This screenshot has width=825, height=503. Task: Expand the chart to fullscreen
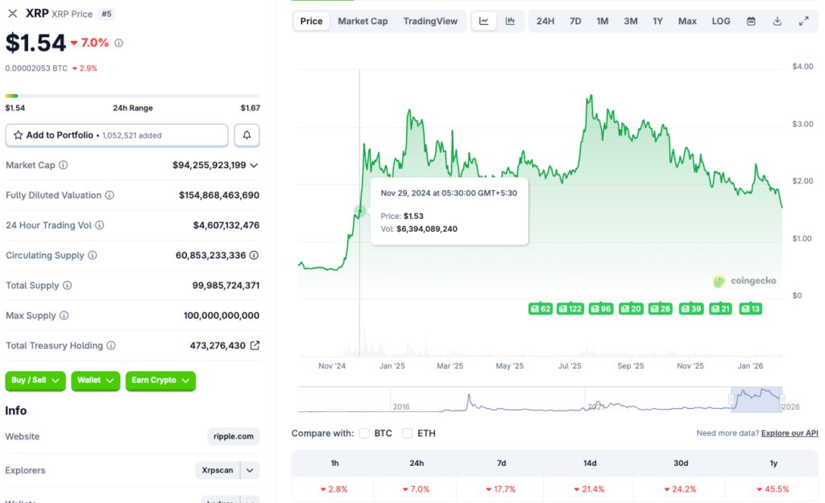[804, 19]
